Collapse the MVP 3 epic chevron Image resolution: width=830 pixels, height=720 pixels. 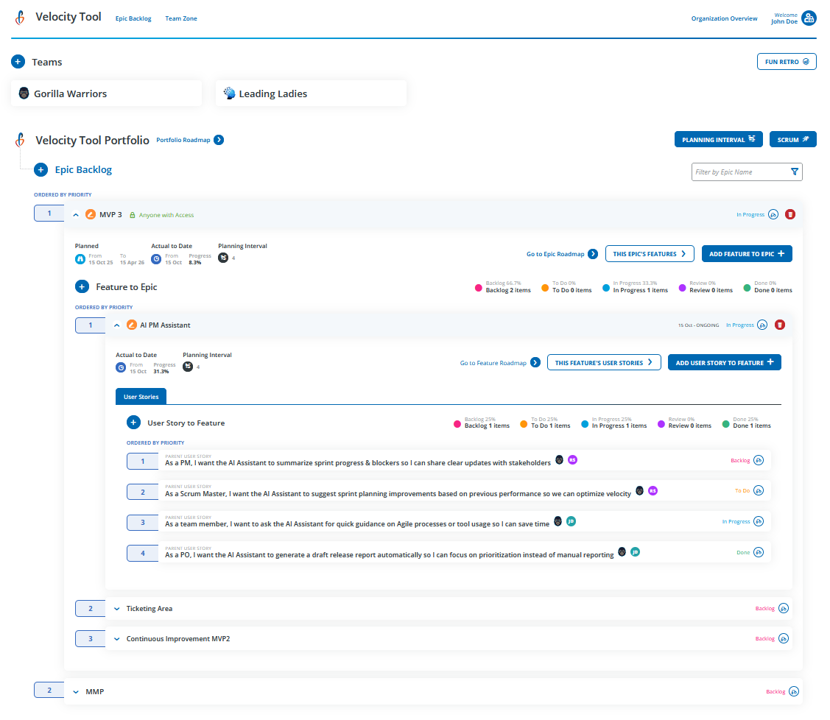coord(75,214)
